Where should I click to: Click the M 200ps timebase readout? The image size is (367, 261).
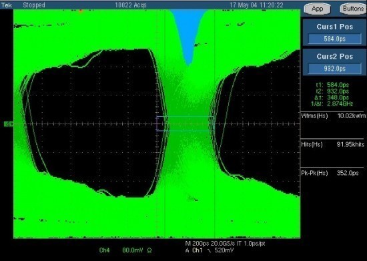pos(197,244)
